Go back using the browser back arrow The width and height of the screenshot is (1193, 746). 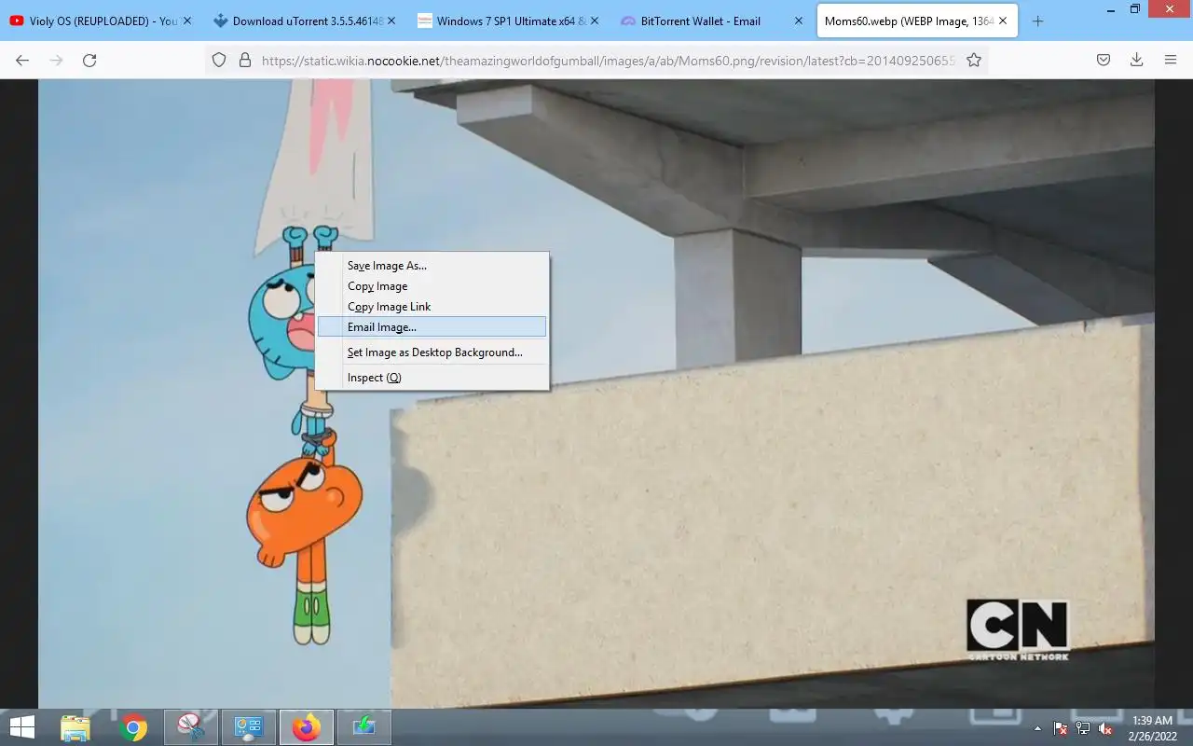22,60
